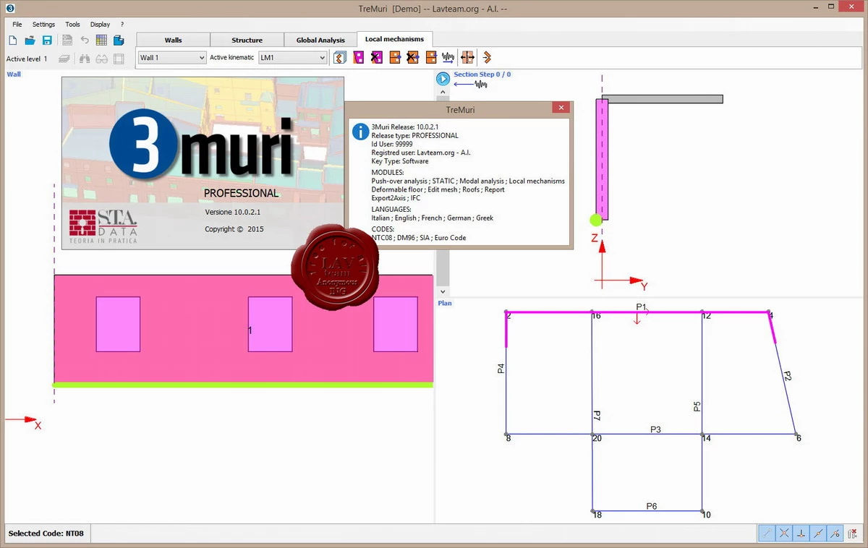
Task: Open the Wall 1 dropdown
Action: click(172, 58)
